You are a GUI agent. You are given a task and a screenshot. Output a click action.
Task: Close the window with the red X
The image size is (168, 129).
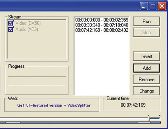(x=162, y=6)
